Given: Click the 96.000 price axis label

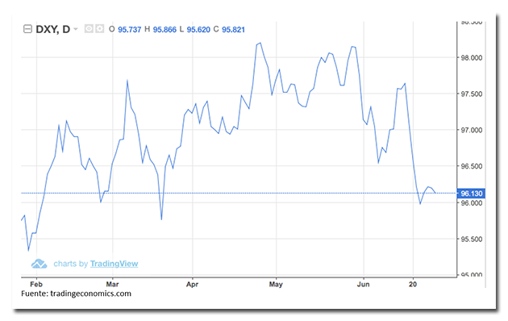Looking at the screenshot, I should (x=472, y=203).
